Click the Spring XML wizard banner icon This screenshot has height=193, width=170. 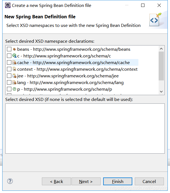[155, 20]
